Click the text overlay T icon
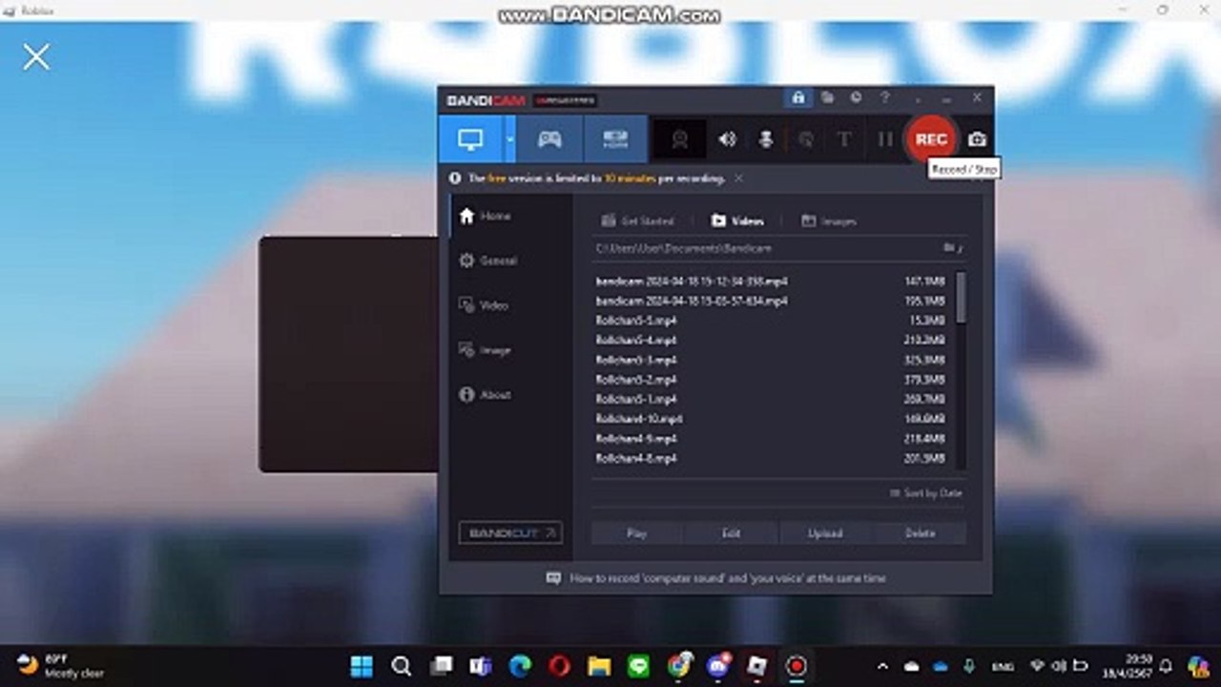The image size is (1221, 687). 844,139
